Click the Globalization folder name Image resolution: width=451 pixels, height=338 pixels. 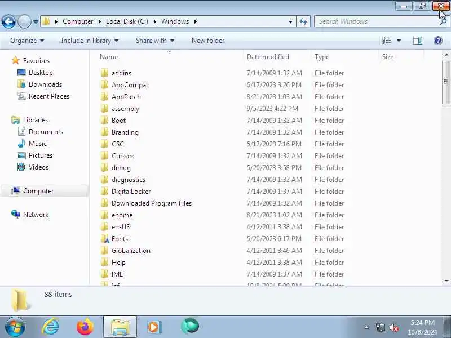[131, 250]
